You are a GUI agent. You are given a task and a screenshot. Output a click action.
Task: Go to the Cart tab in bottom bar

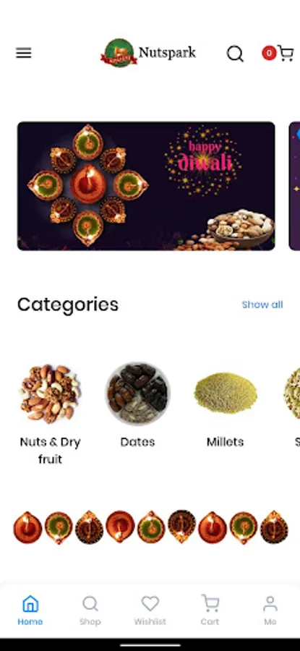pos(210,610)
